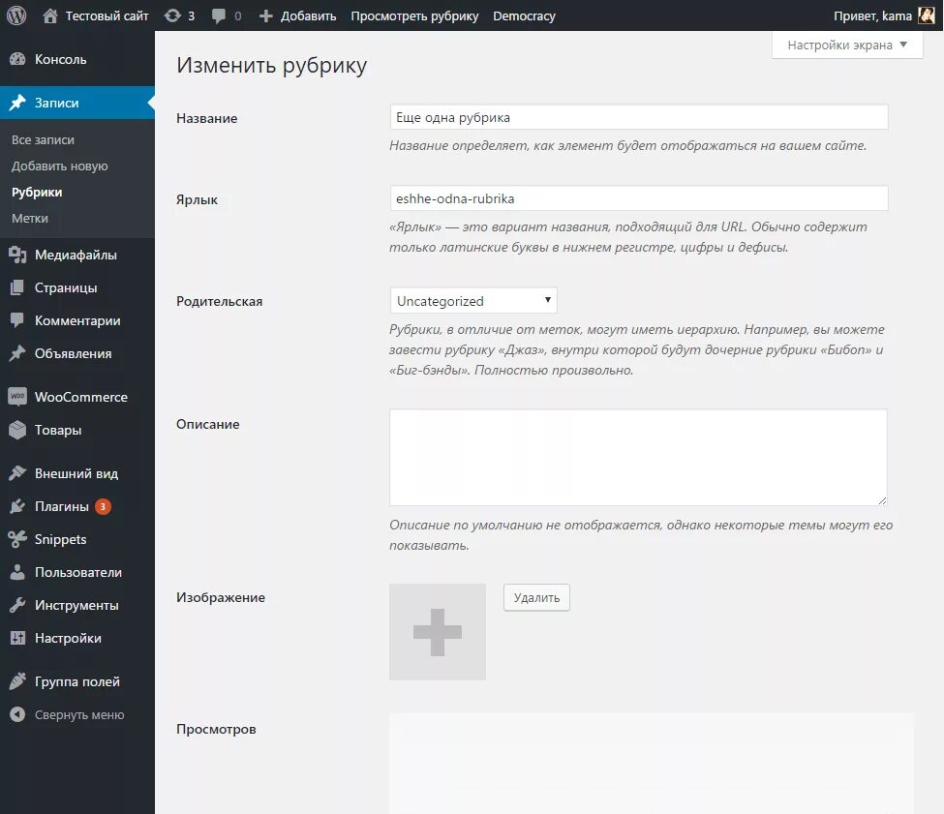
Task: Select the Рубрики submenu item
Action: click(37, 193)
